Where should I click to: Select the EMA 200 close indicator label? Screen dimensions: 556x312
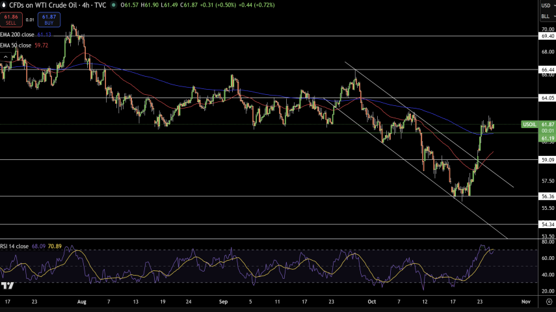pos(16,34)
